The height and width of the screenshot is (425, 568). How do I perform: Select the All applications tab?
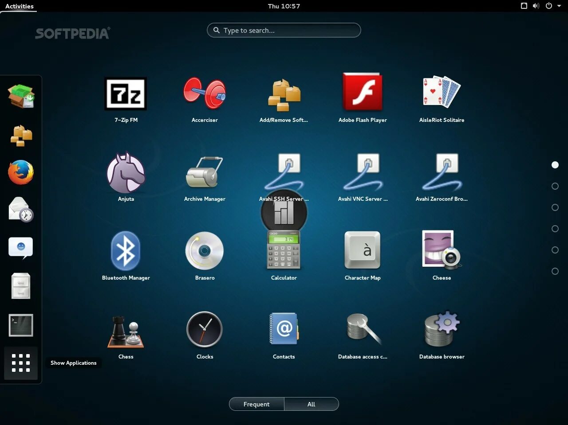point(312,404)
